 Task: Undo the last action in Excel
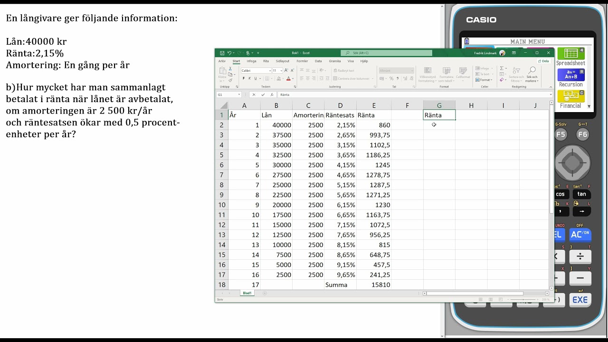pyautogui.click(x=229, y=53)
